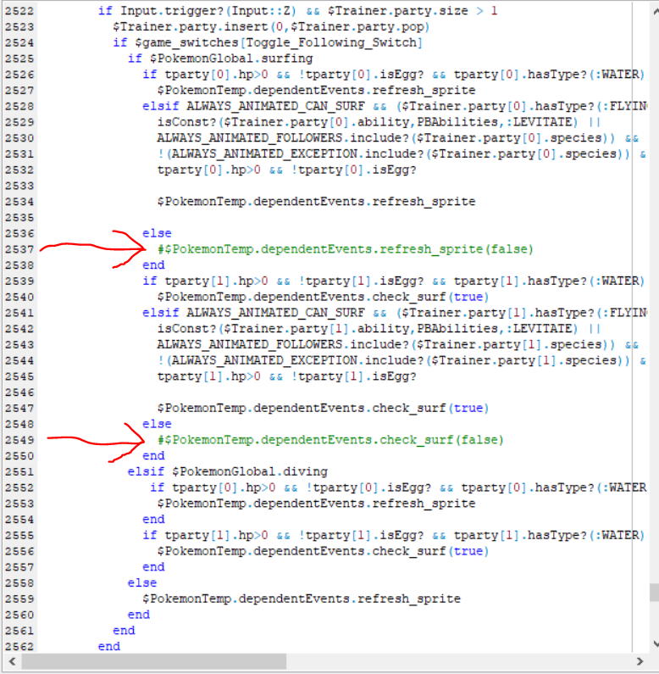Click horizontal scrollbar right arrow
This screenshot has height=674, width=659.
(x=640, y=661)
